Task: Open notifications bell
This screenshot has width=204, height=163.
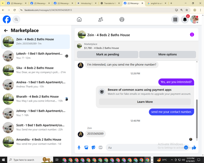Action: click(x=185, y=20)
